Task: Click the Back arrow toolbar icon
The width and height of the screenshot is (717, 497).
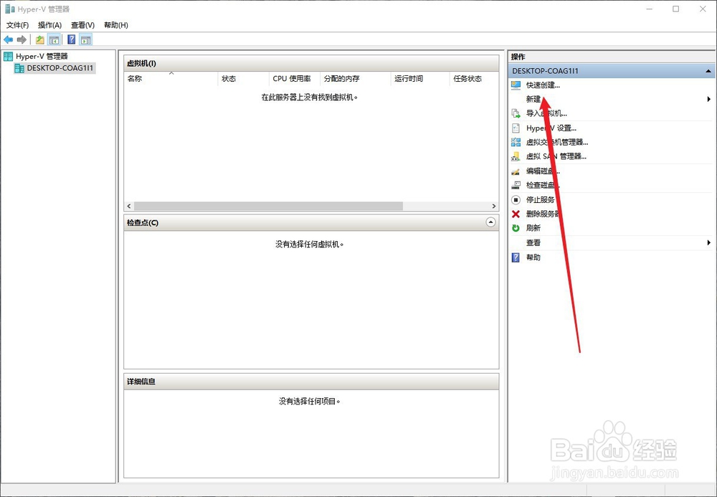Action: tap(8, 39)
